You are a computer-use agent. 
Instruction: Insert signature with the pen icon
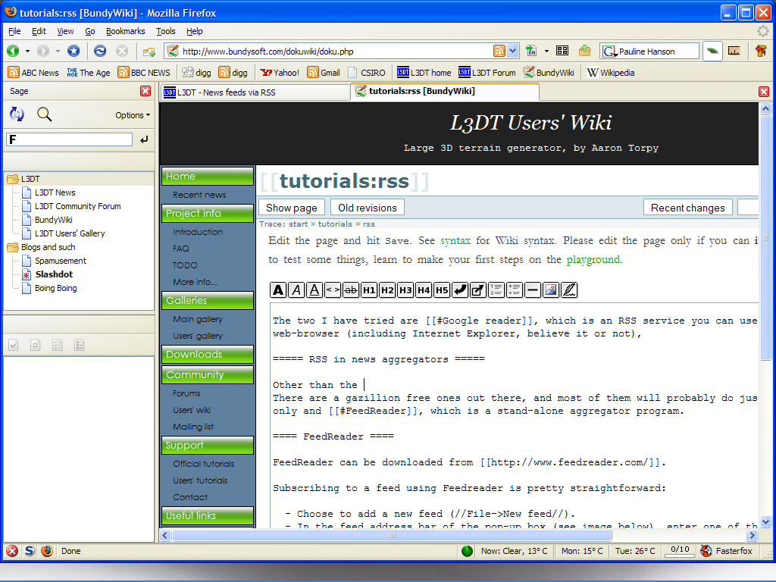[569, 289]
